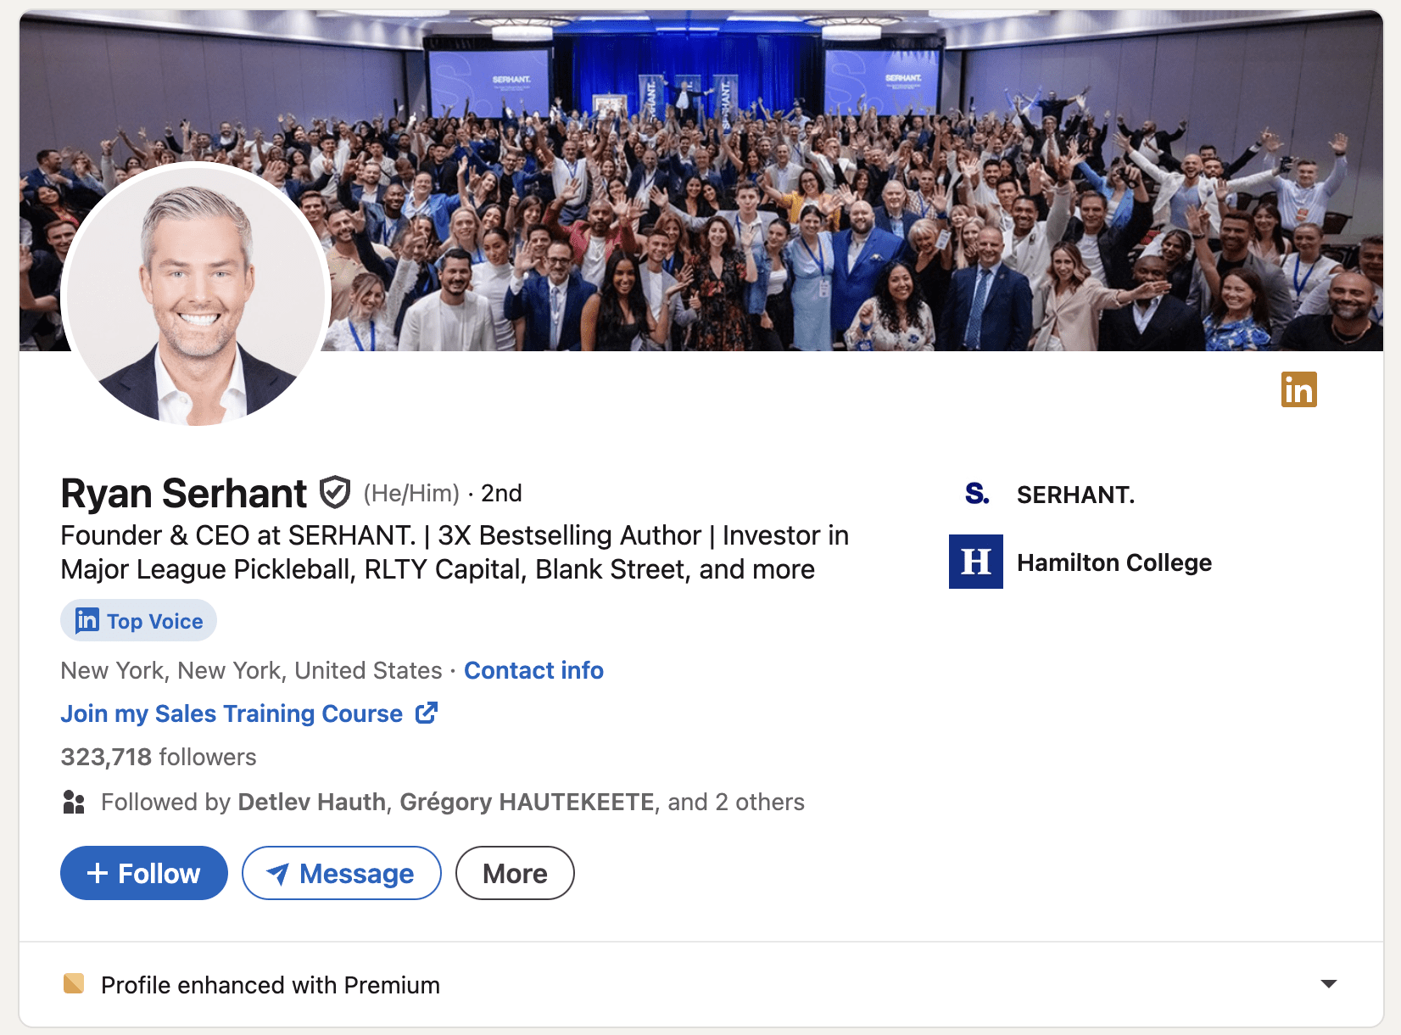Open the More options menu
Viewport: 1401px width, 1035px height.
click(x=515, y=873)
